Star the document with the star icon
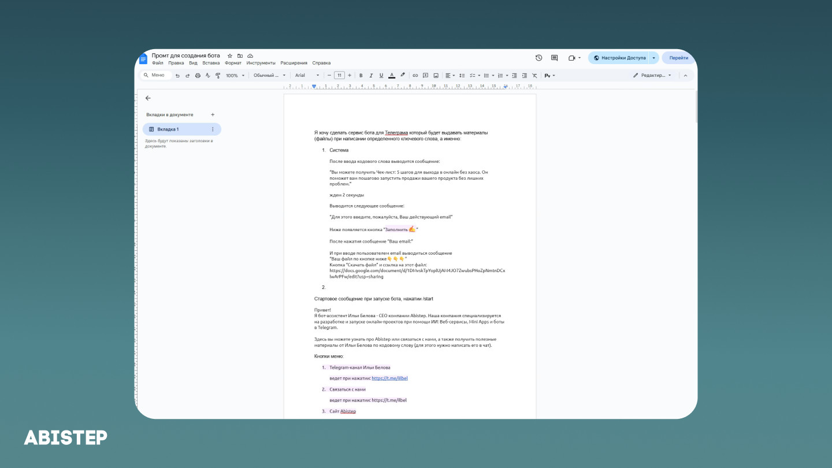The width and height of the screenshot is (832, 468). (230, 56)
